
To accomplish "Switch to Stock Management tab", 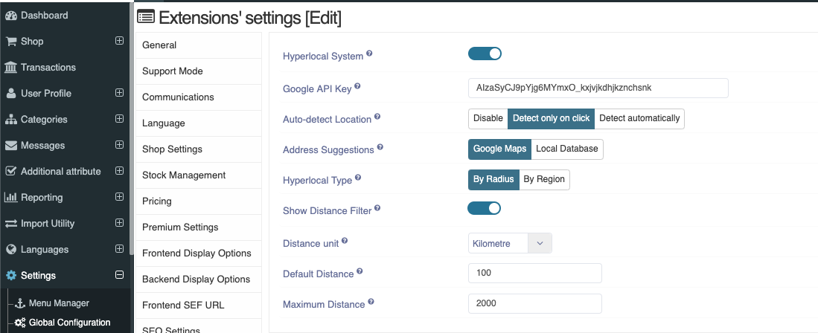I will (198, 175).
